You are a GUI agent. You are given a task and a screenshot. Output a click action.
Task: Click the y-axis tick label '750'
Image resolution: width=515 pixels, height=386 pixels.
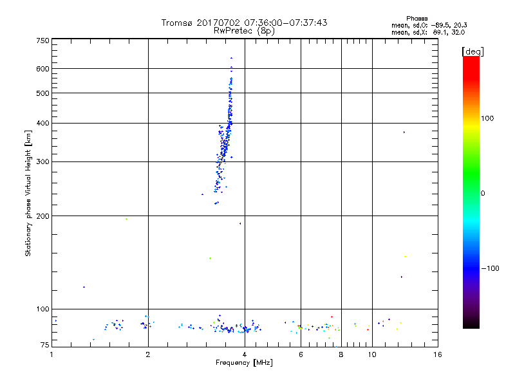pyautogui.click(x=42, y=41)
